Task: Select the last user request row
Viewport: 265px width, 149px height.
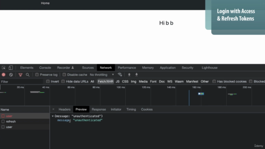Action: (x=25, y=127)
